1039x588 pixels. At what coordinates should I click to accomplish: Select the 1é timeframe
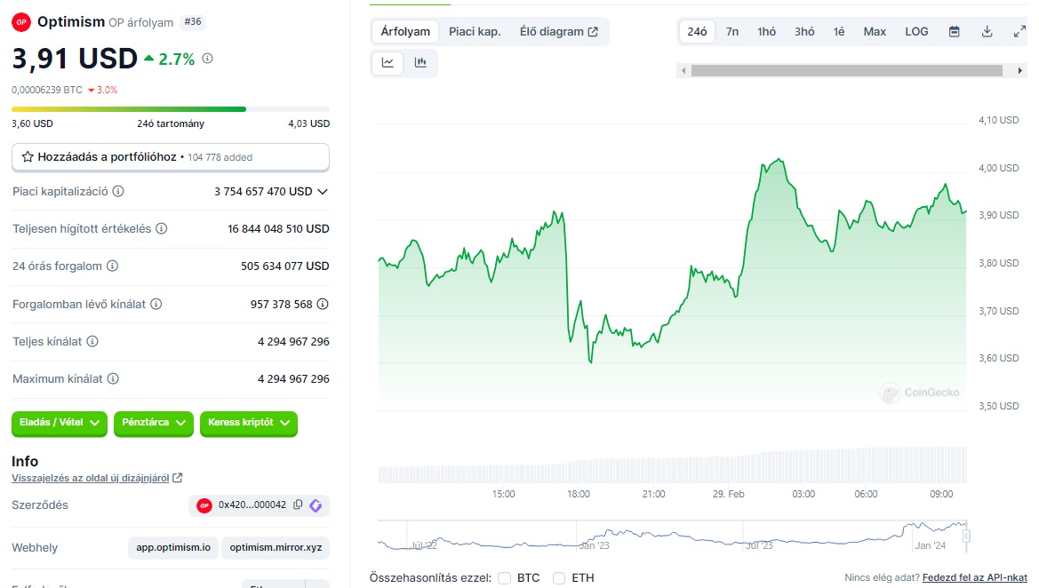point(839,32)
